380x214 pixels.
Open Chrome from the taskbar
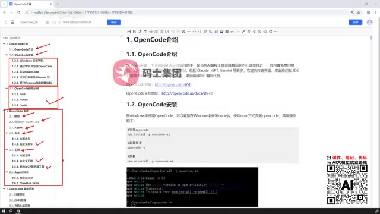coord(18,211)
